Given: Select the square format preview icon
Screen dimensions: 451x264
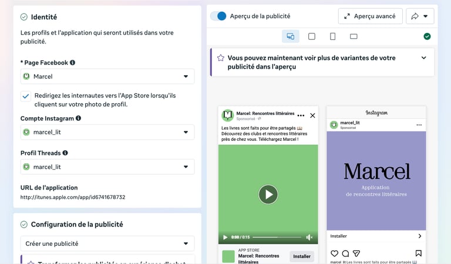Looking at the screenshot, I should tap(311, 36).
